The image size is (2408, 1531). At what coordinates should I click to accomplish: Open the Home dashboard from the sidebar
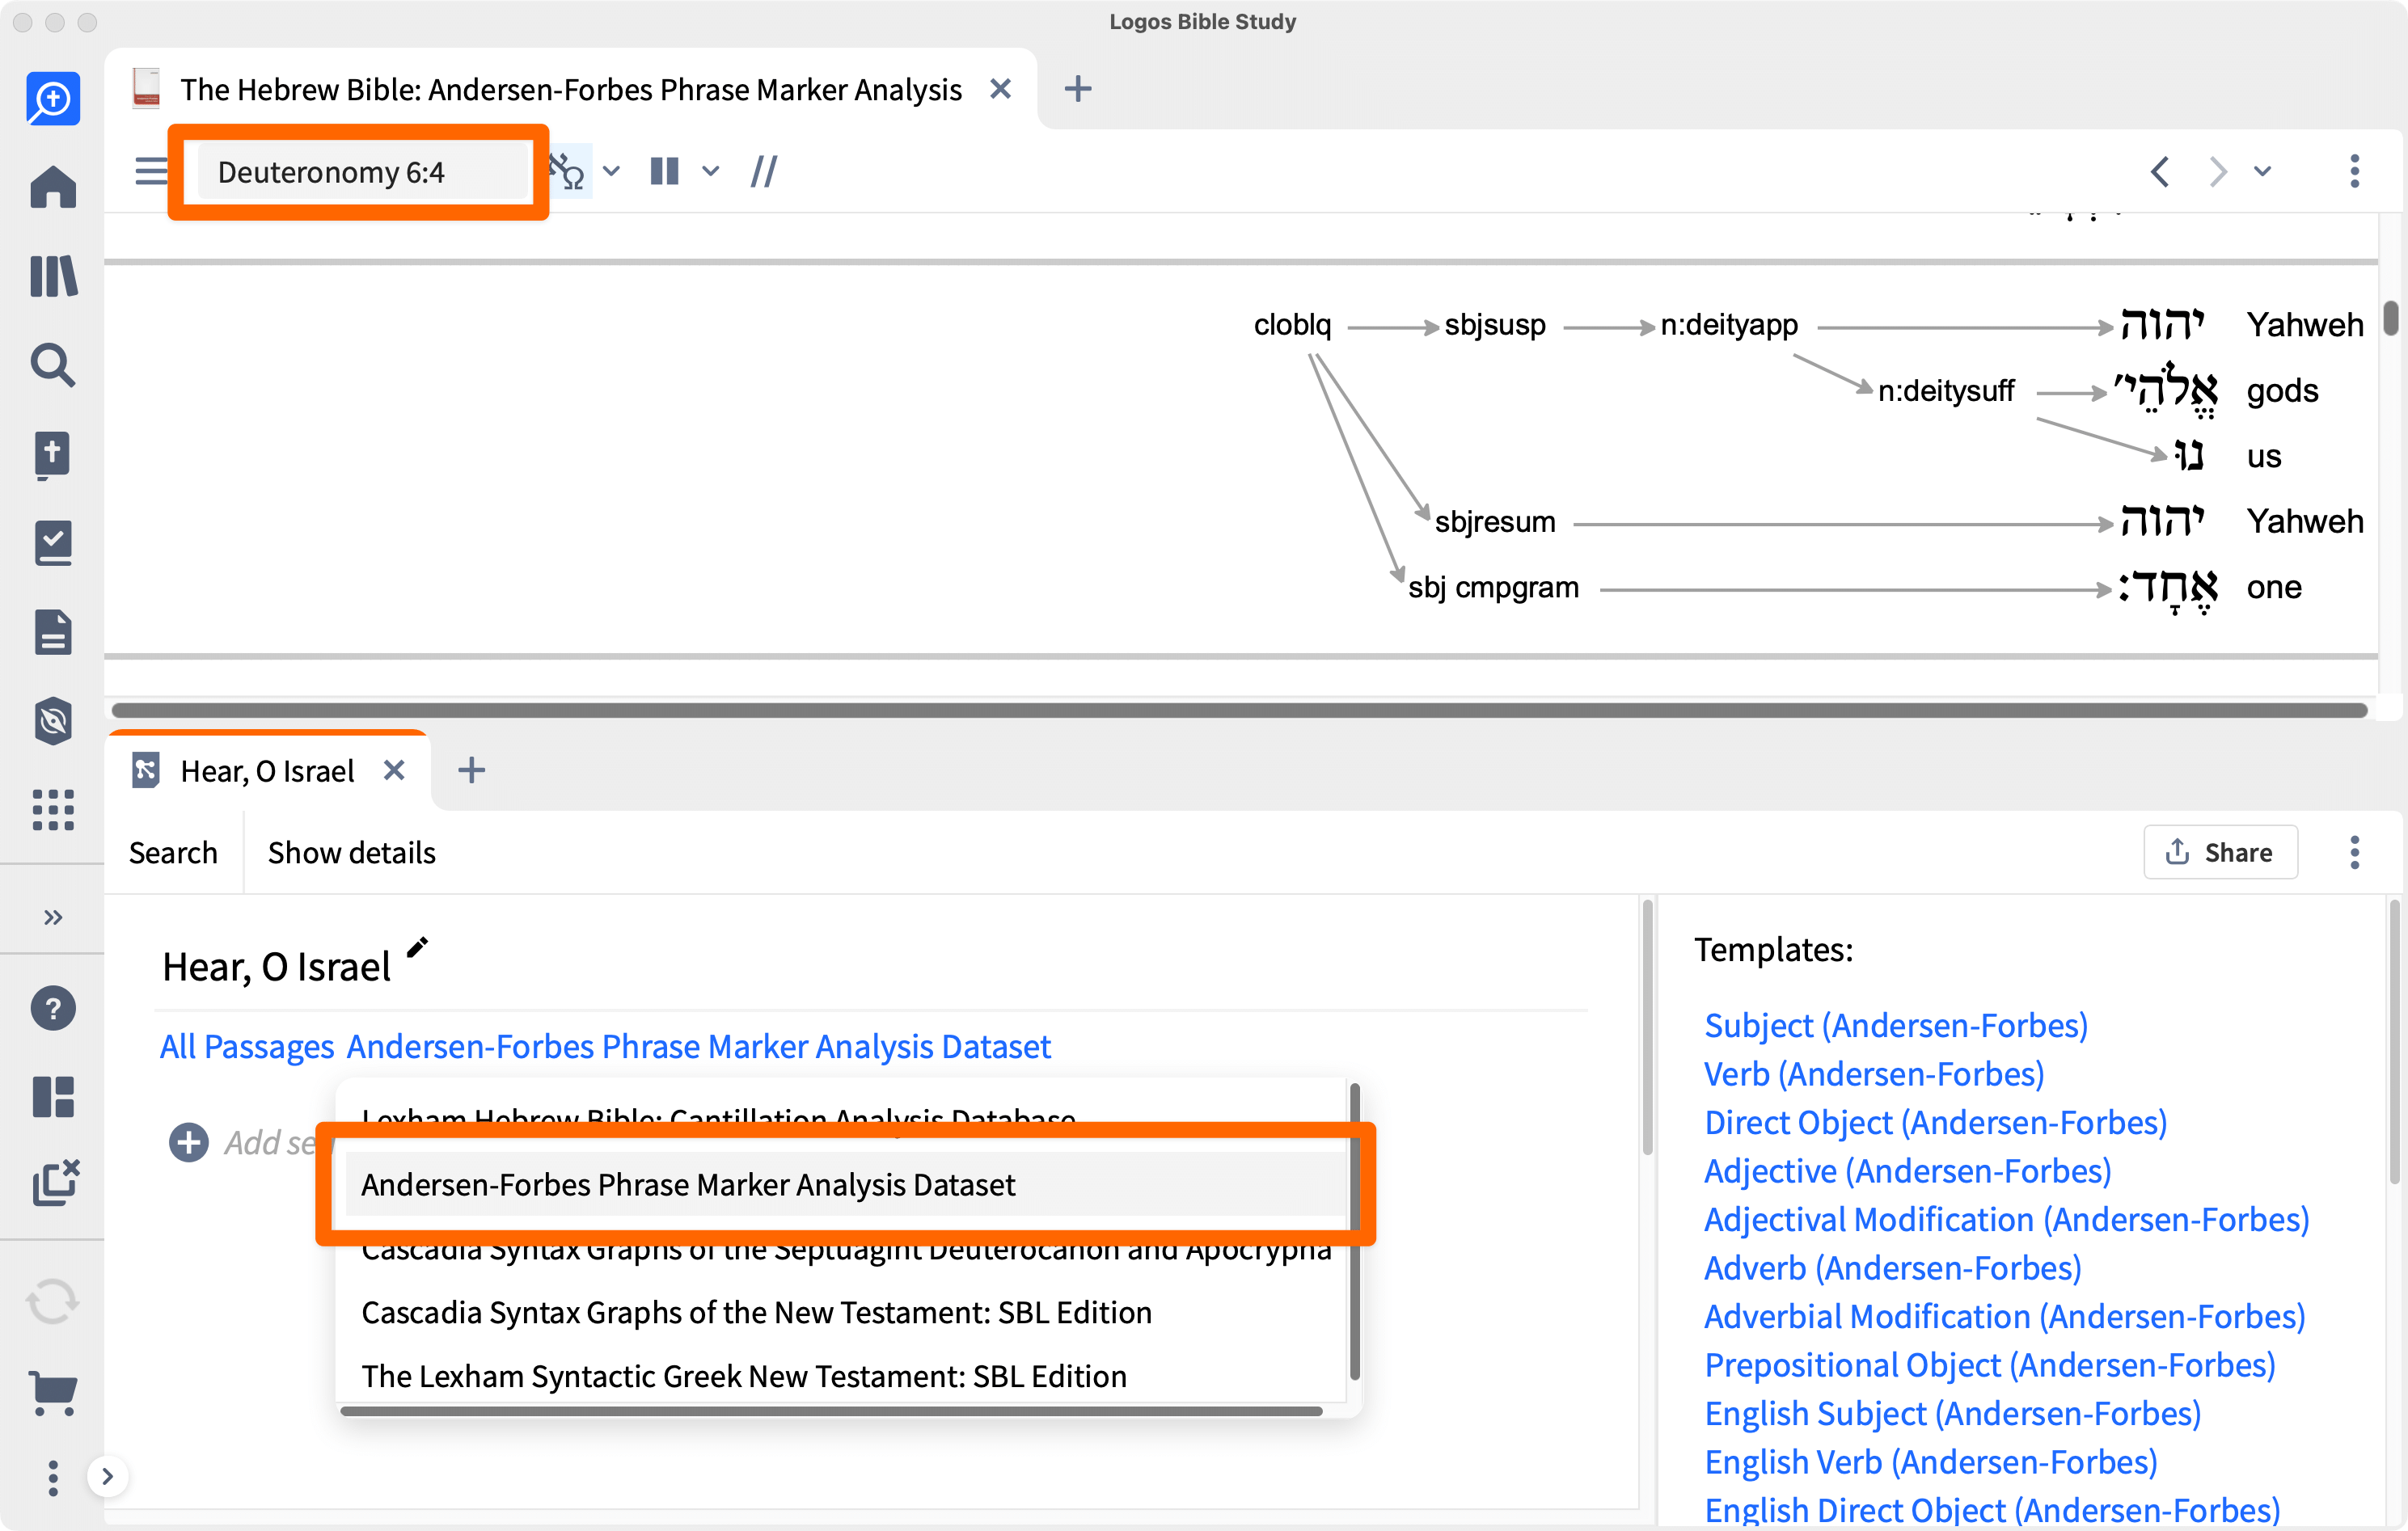pos(53,186)
